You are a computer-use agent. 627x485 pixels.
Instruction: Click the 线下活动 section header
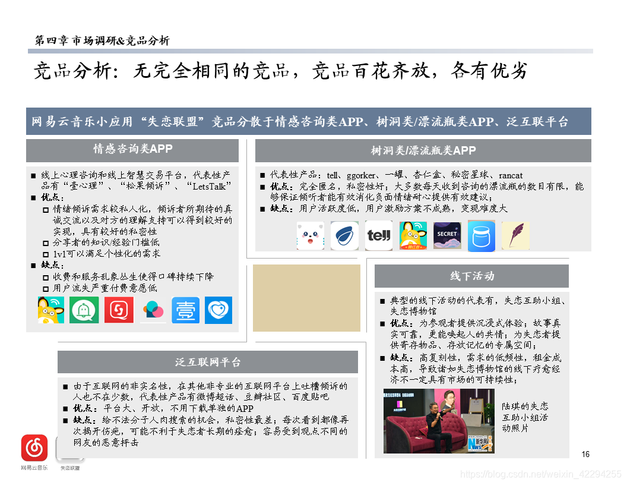pos(471,276)
